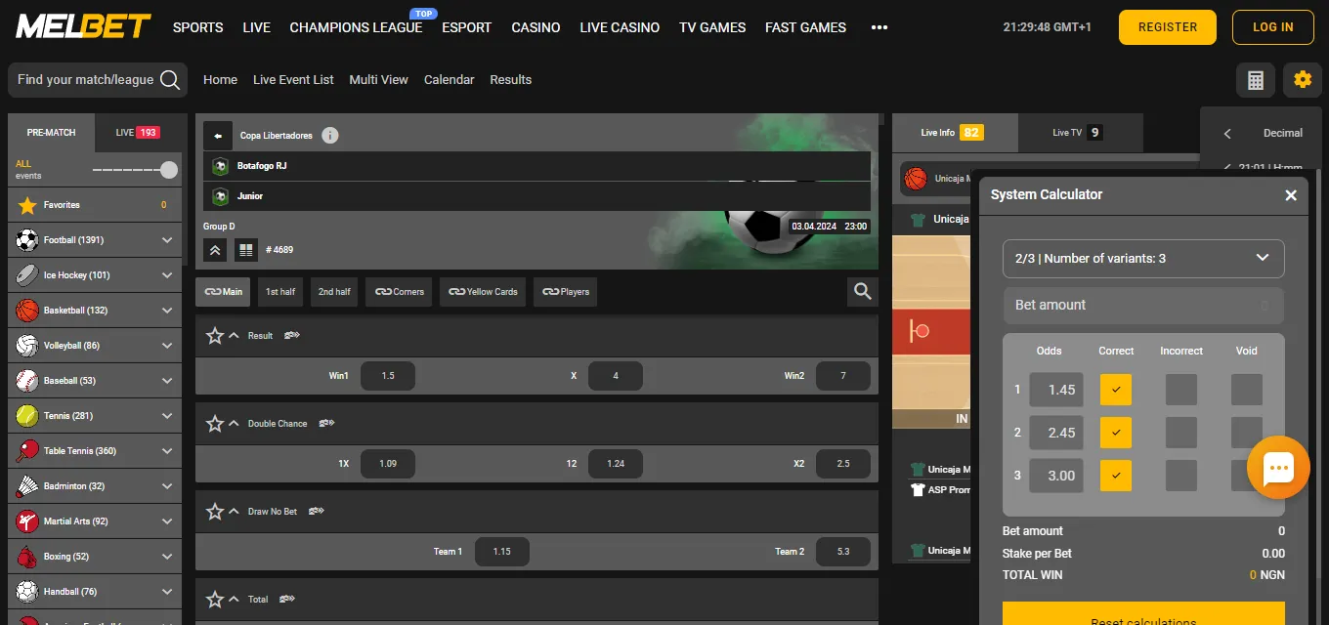Adjust the ALL events slider
Image resolution: width=1329 pixels, height=625 pixels.
tap(168, 168)
